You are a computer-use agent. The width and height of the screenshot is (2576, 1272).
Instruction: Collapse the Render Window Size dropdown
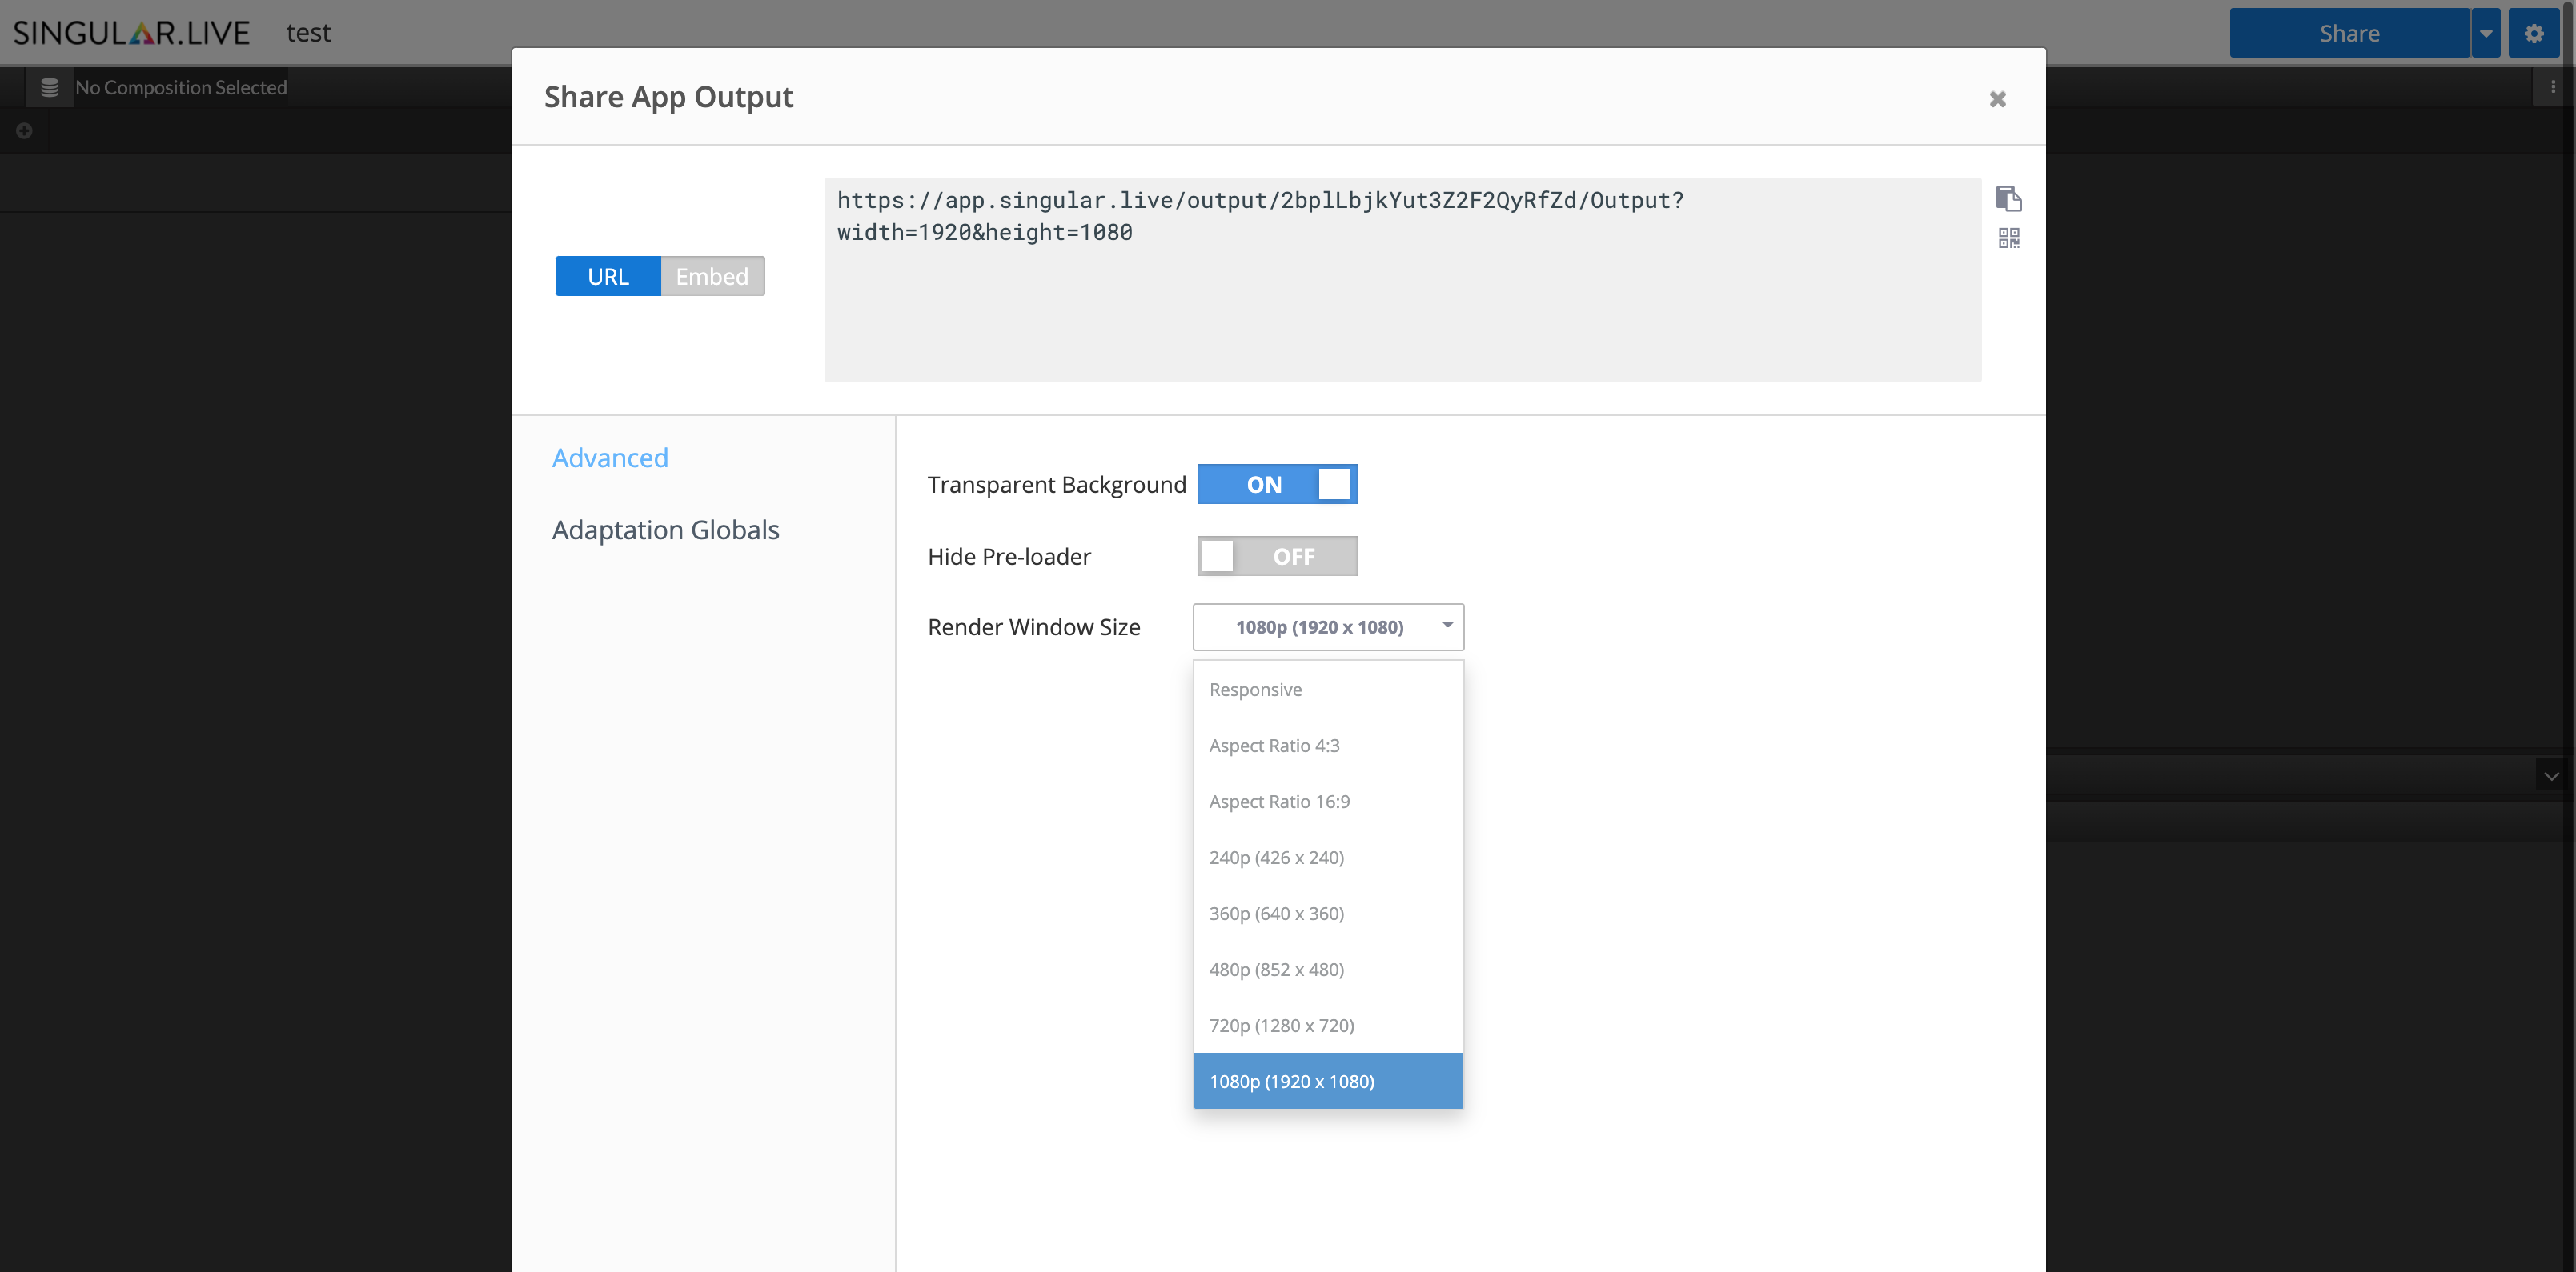tap(1327, 627)
